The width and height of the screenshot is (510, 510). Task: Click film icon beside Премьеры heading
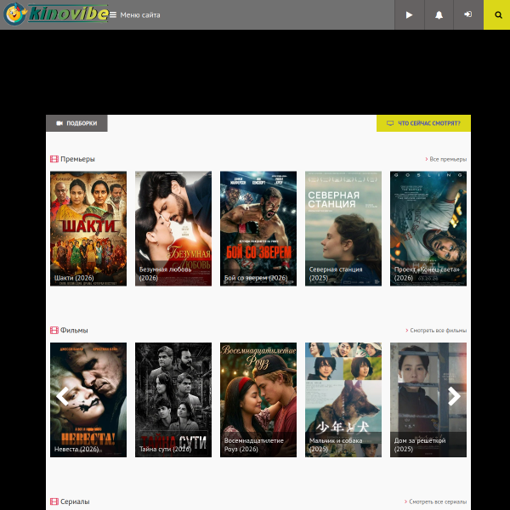(x=54, y=159)
